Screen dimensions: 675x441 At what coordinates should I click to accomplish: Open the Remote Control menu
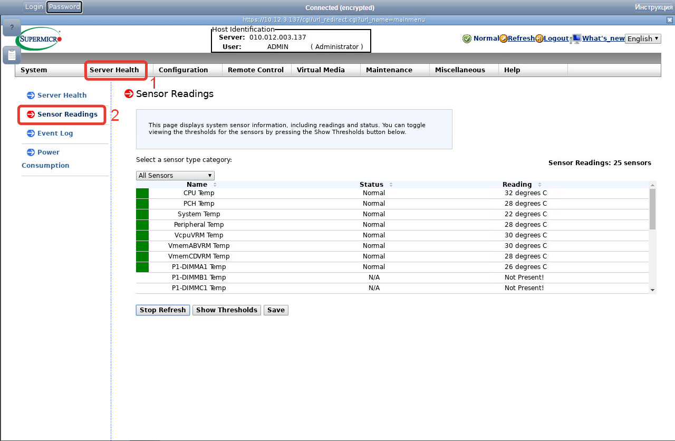pos(255,70)
